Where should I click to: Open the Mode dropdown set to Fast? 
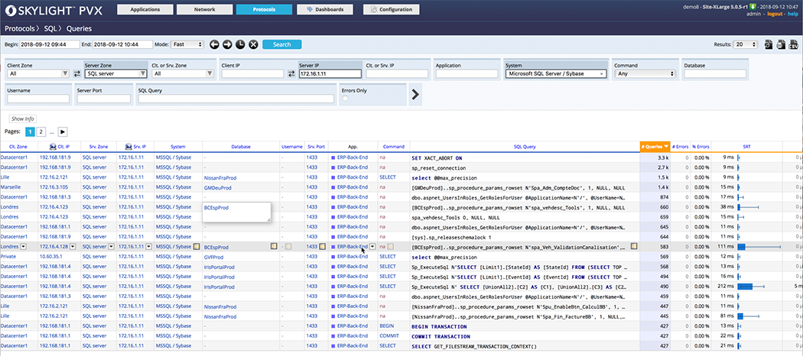(187, 44)
